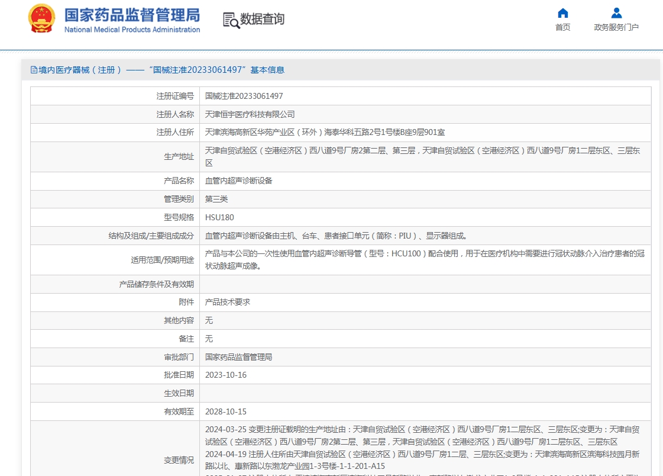The width and height of the screenshot is (663, 476).
Task: Click the 其他内容 label
Action: click(179, 320)
